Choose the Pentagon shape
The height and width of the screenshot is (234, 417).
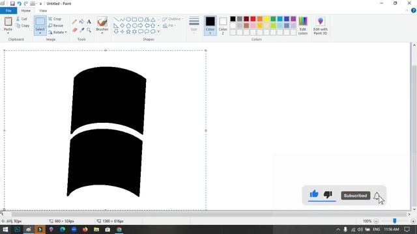(128, 26)
